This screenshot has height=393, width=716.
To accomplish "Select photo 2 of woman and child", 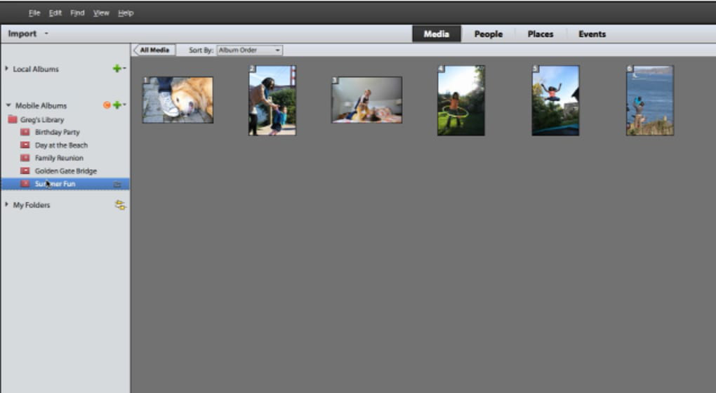I will point(272,100).
